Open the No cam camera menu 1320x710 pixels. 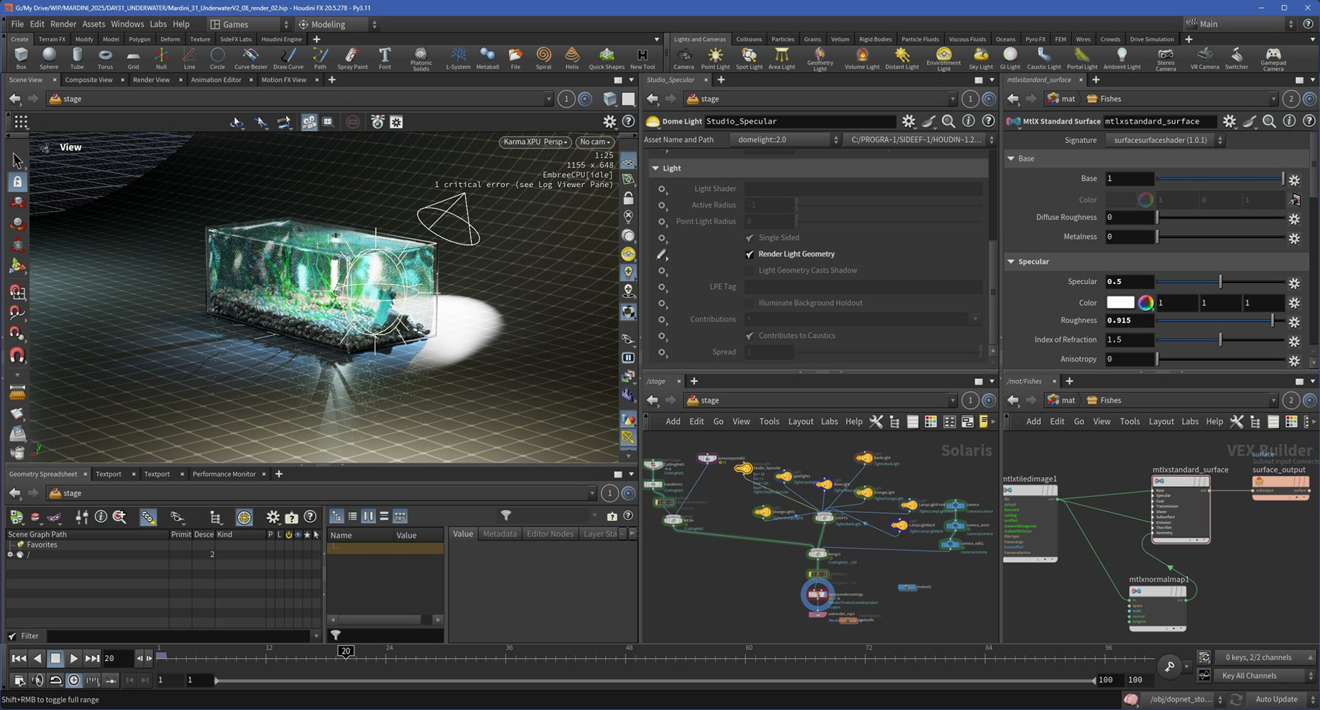point(595,142)
